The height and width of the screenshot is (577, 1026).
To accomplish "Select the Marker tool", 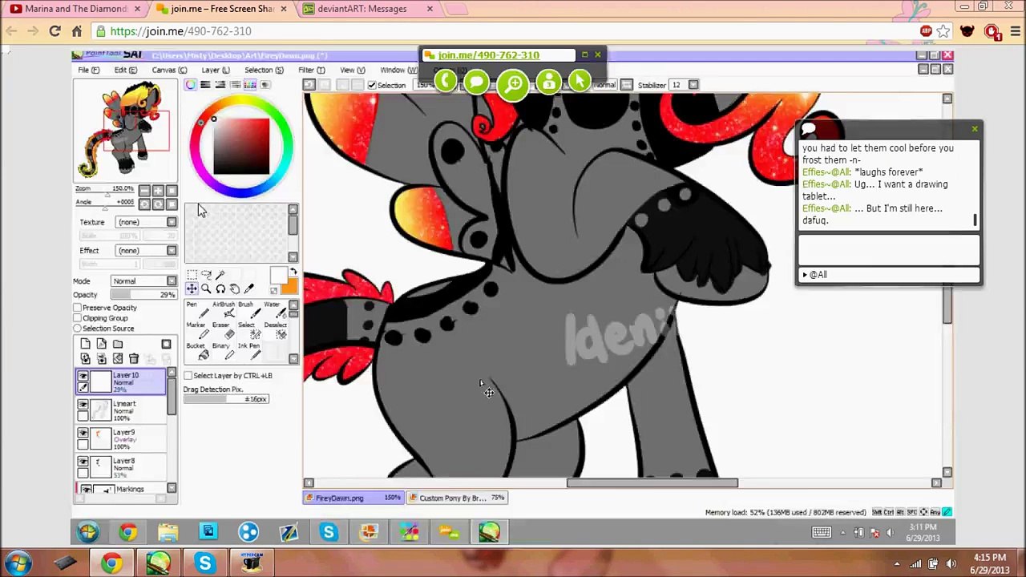I will (x=196, y=329).
